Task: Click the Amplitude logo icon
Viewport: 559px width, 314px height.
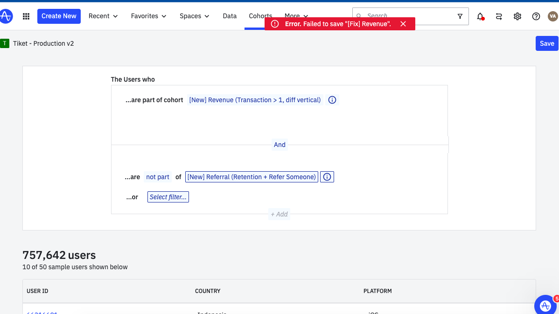Action: click(x=6, y=16)
